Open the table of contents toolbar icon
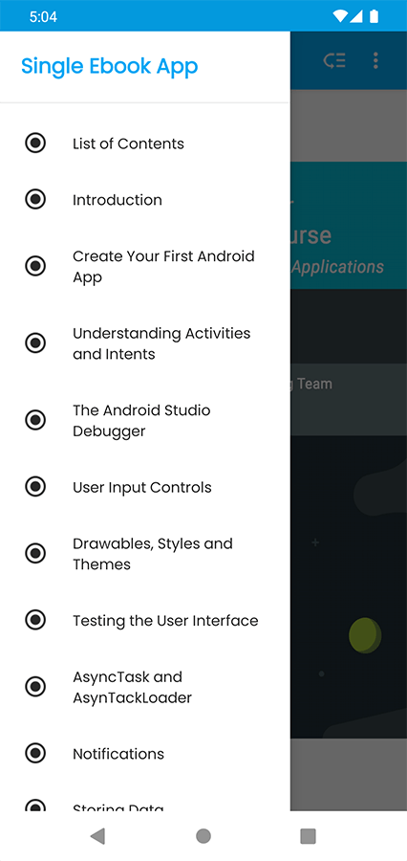This screenshot has height=861, width=407. 334,60
